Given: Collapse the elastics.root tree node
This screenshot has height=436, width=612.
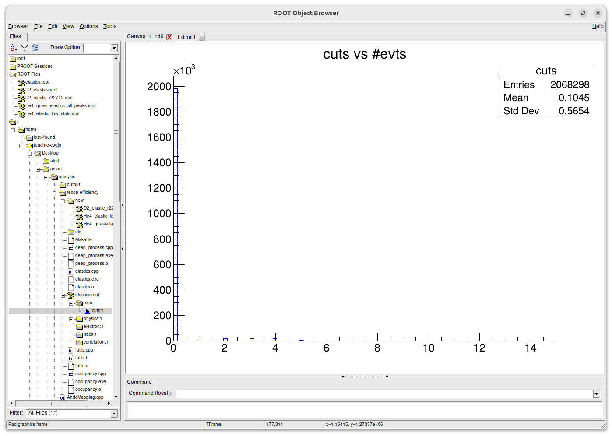Looking at the screenshot, I should pyautogui.click(x=63, y=295).
